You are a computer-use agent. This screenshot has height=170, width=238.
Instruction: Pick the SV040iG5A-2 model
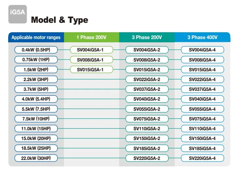pos(147,99)
